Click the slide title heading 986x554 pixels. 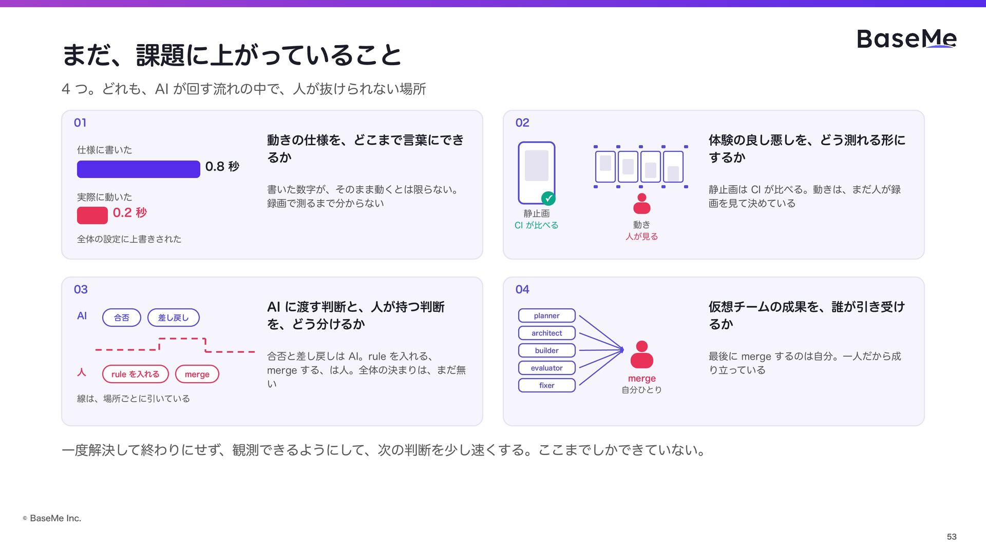[x=232, y=55]
